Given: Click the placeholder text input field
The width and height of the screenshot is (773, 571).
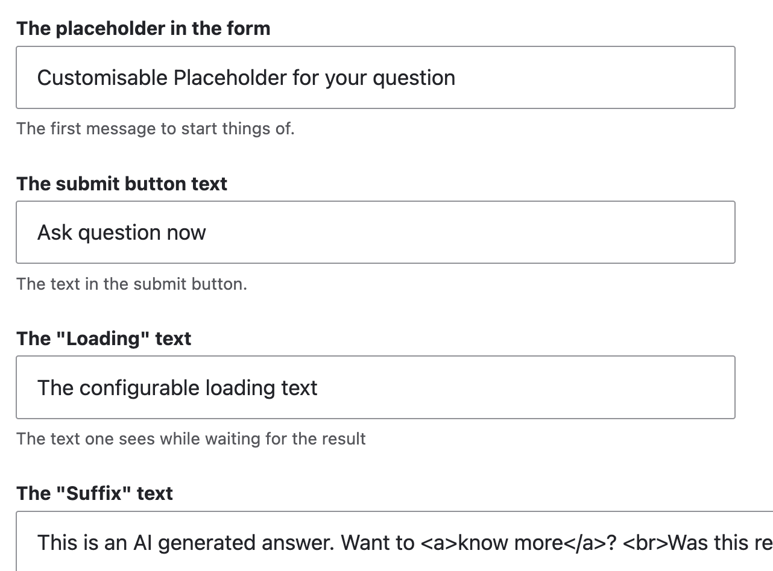Looking at the screenshot, I should [374, 77].
